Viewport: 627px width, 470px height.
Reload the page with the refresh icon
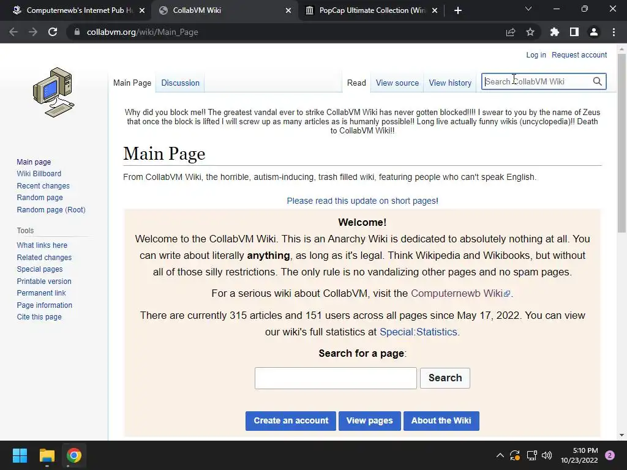(x=53, y=32)
